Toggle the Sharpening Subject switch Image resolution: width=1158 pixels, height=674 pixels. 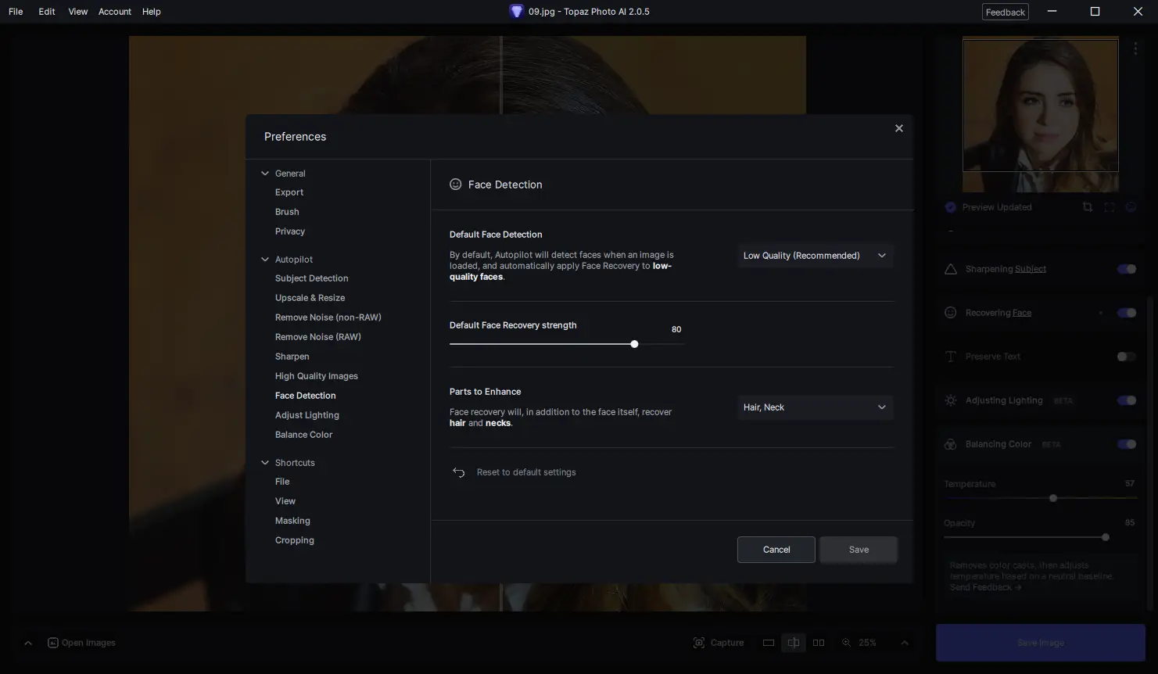pos(1127,269)
